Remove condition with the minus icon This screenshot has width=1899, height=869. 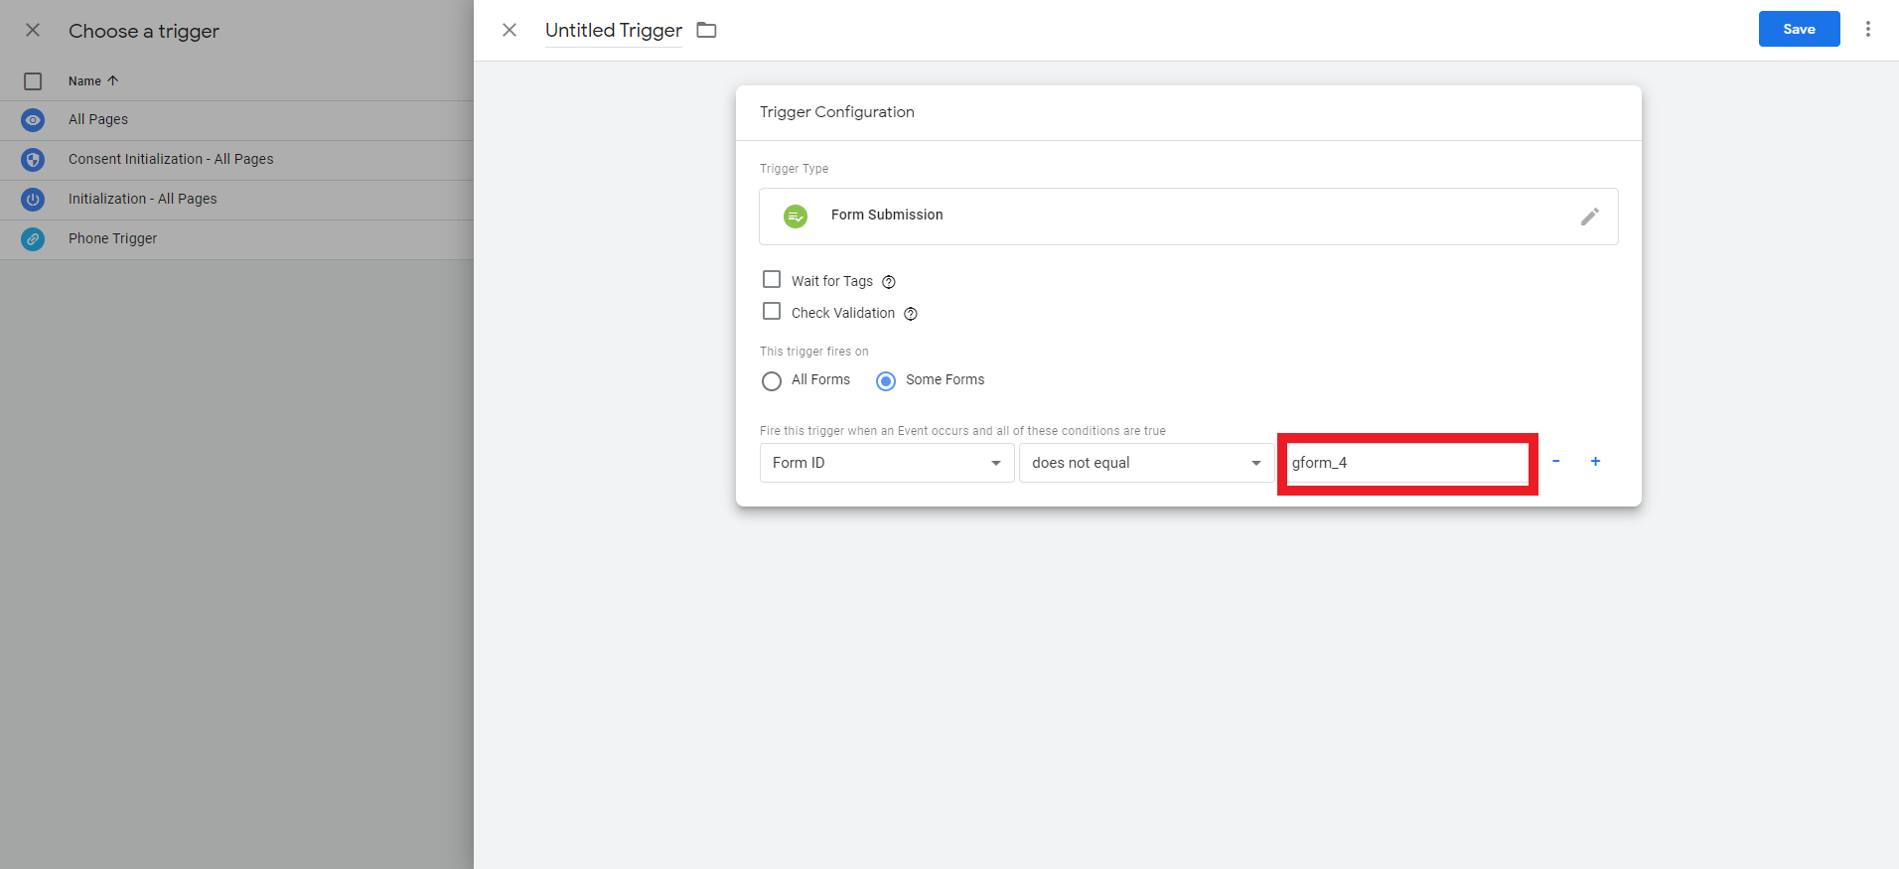tap(1555, 462)
